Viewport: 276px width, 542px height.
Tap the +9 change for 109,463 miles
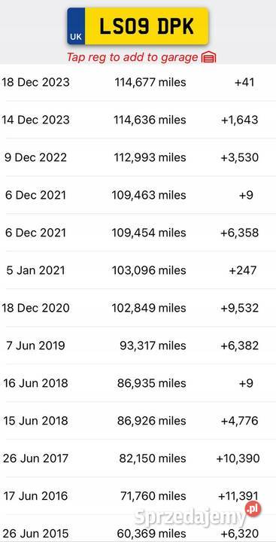(246, 195)
